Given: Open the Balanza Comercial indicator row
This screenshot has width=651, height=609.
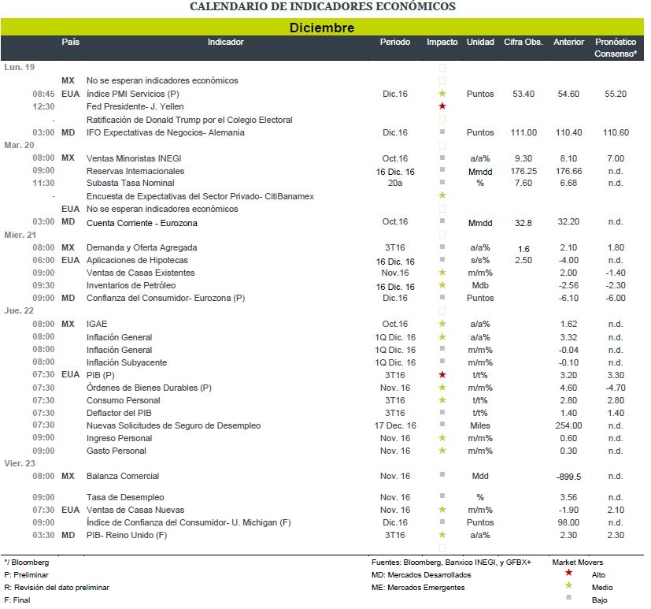Looking at the screenshot, I should (x=322, y=476).
